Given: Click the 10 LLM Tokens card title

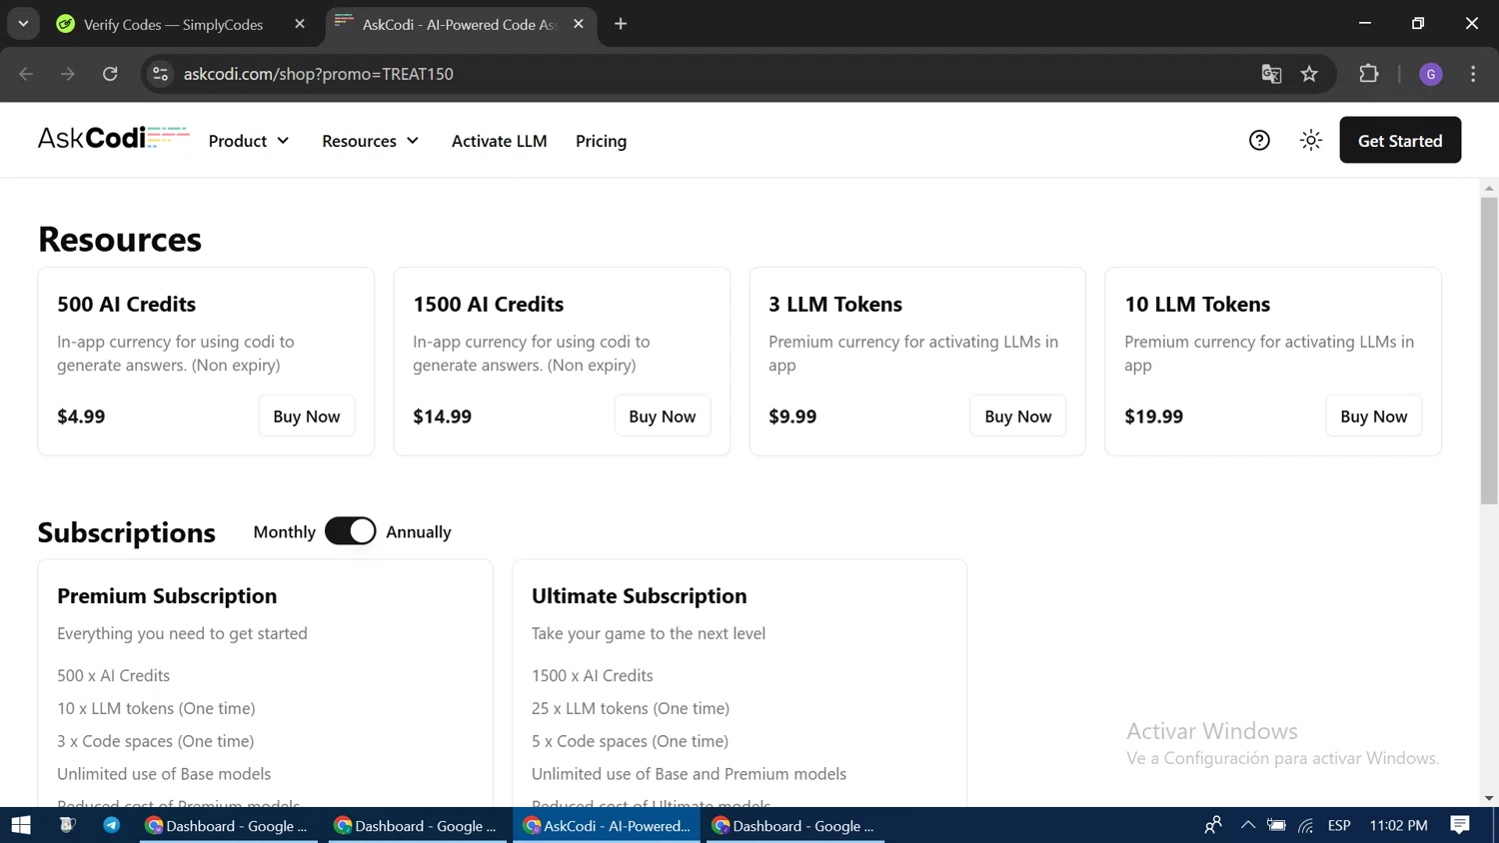Looking at the screenshot, I should pyautogui.click(x=1197, y=304).
